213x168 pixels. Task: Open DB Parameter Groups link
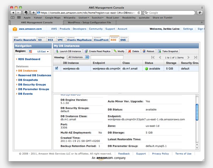click(34, 89)
